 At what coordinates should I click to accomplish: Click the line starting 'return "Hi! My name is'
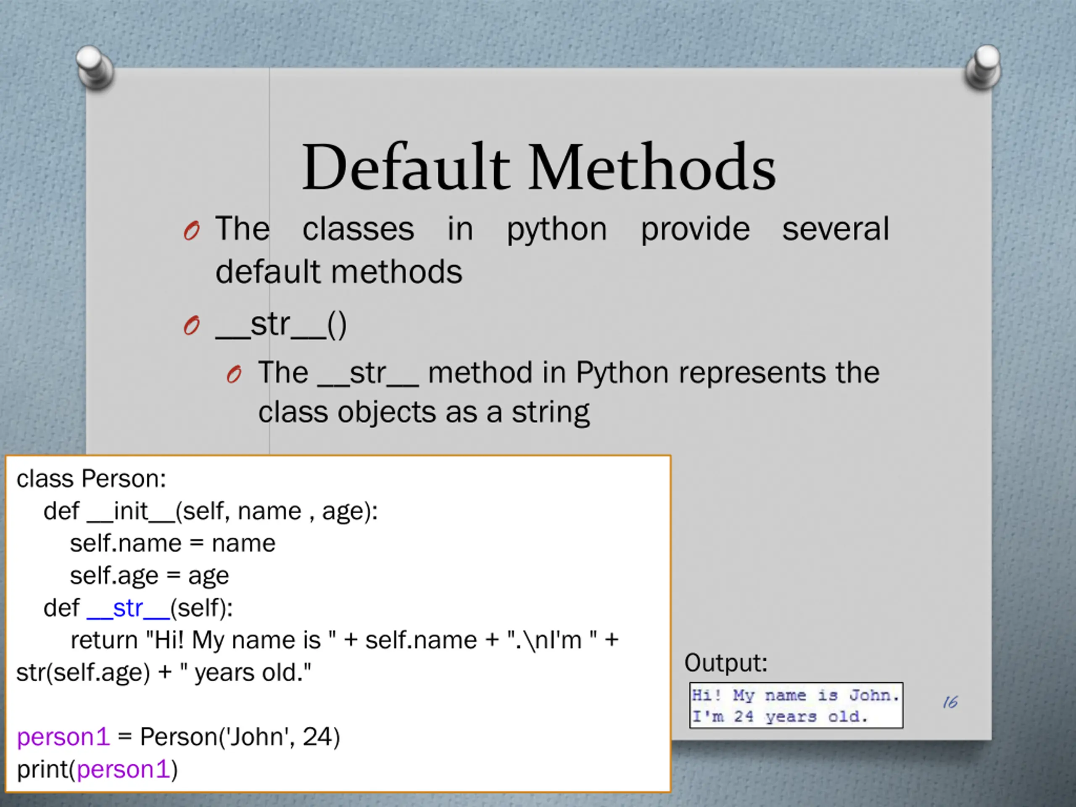coord(344,640)
